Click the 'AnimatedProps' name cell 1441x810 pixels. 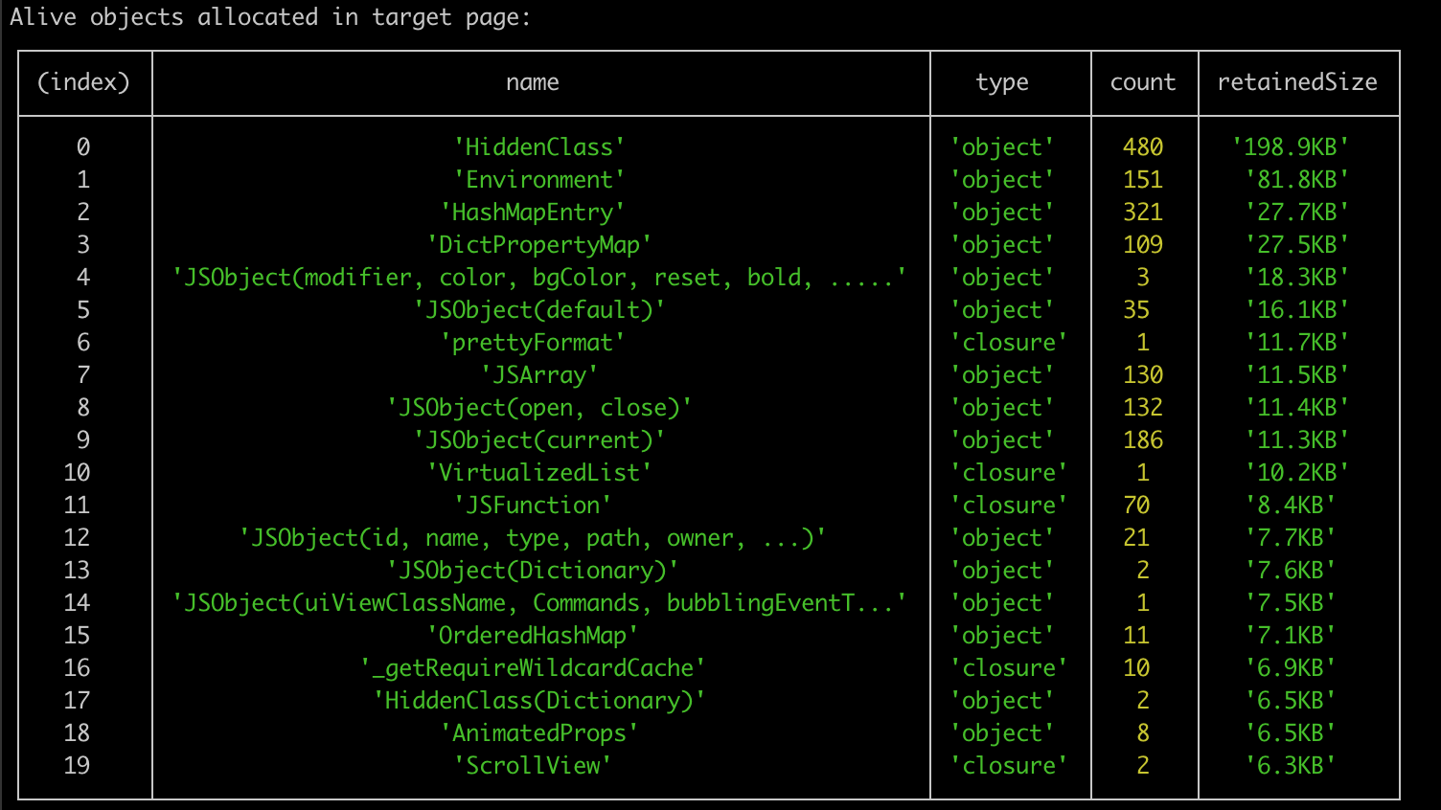pos(533,732)
